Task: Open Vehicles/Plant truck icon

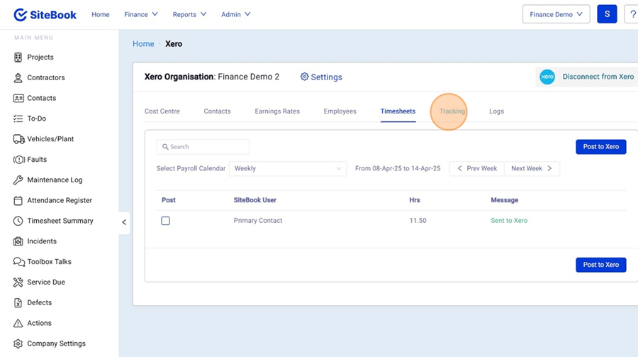Action: 18,139
